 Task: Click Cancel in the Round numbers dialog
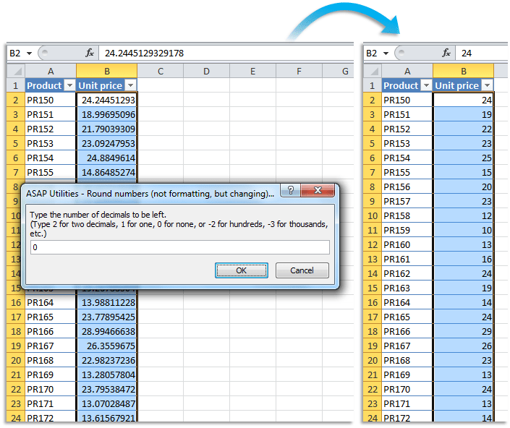tap(302, 270)
